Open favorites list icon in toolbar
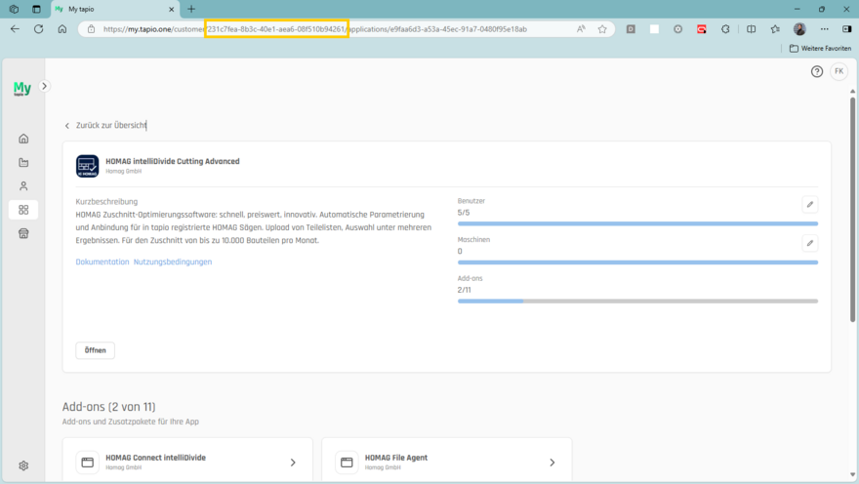Viewport: 859px width, 484px height. pyautogui.click(x=775, y=29)
